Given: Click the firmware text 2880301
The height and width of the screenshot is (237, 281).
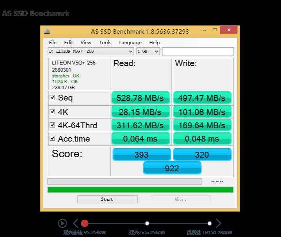Looking at the screenshot, I should (x=62, y=70).
